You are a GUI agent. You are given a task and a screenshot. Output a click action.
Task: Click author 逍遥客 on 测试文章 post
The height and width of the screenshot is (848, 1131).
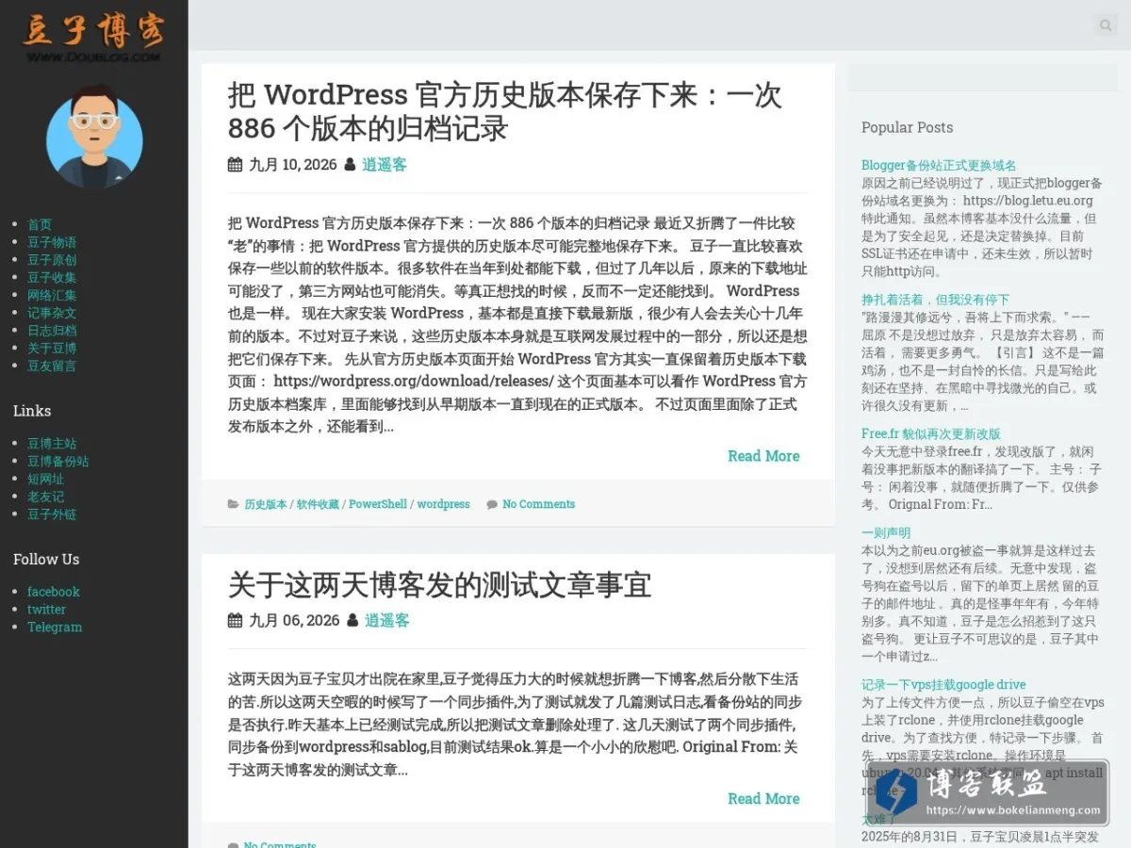click(x=387, y=621)
